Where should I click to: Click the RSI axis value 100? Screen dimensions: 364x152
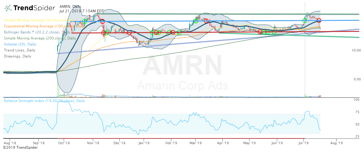[356, 99]
